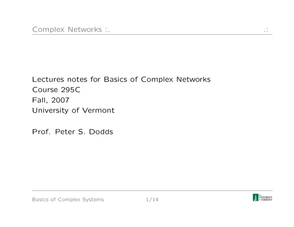Click the line 'Lectures notes for Basics of Complex Networks'
The width and height of the screenshot is (294, 227).
[121, 79]
